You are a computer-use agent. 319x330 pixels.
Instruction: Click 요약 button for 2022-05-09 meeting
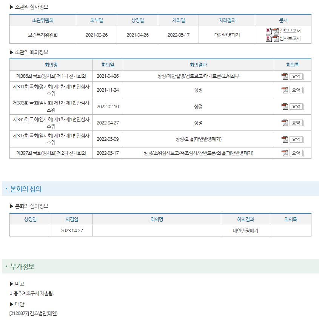(296, 139)
